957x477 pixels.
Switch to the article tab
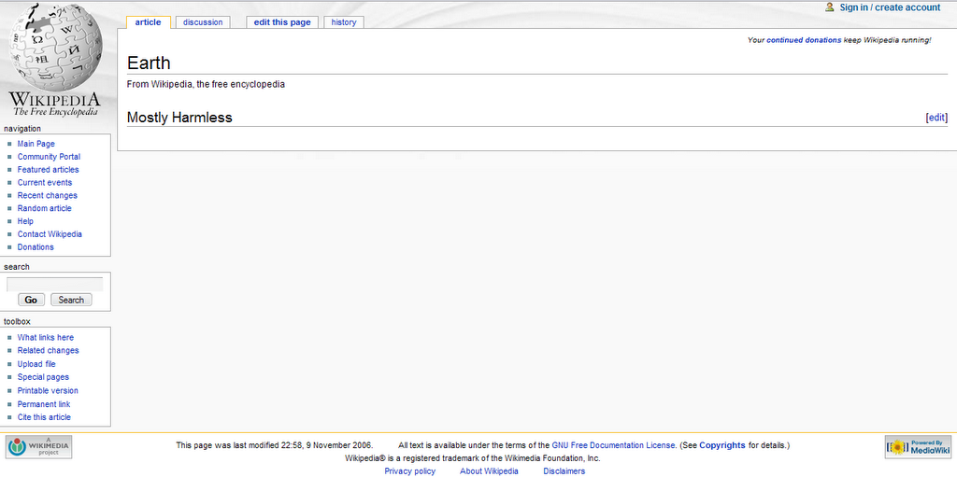coord(149,22)
